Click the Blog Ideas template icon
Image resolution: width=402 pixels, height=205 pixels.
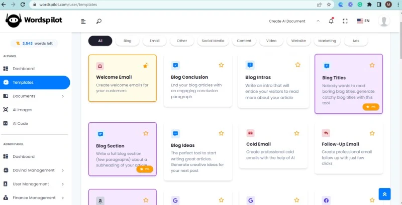[x=175, y=133]
